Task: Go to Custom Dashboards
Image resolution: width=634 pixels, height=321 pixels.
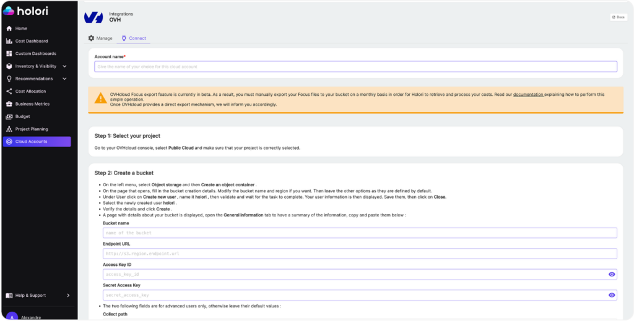Action: (x=35, y=54)
